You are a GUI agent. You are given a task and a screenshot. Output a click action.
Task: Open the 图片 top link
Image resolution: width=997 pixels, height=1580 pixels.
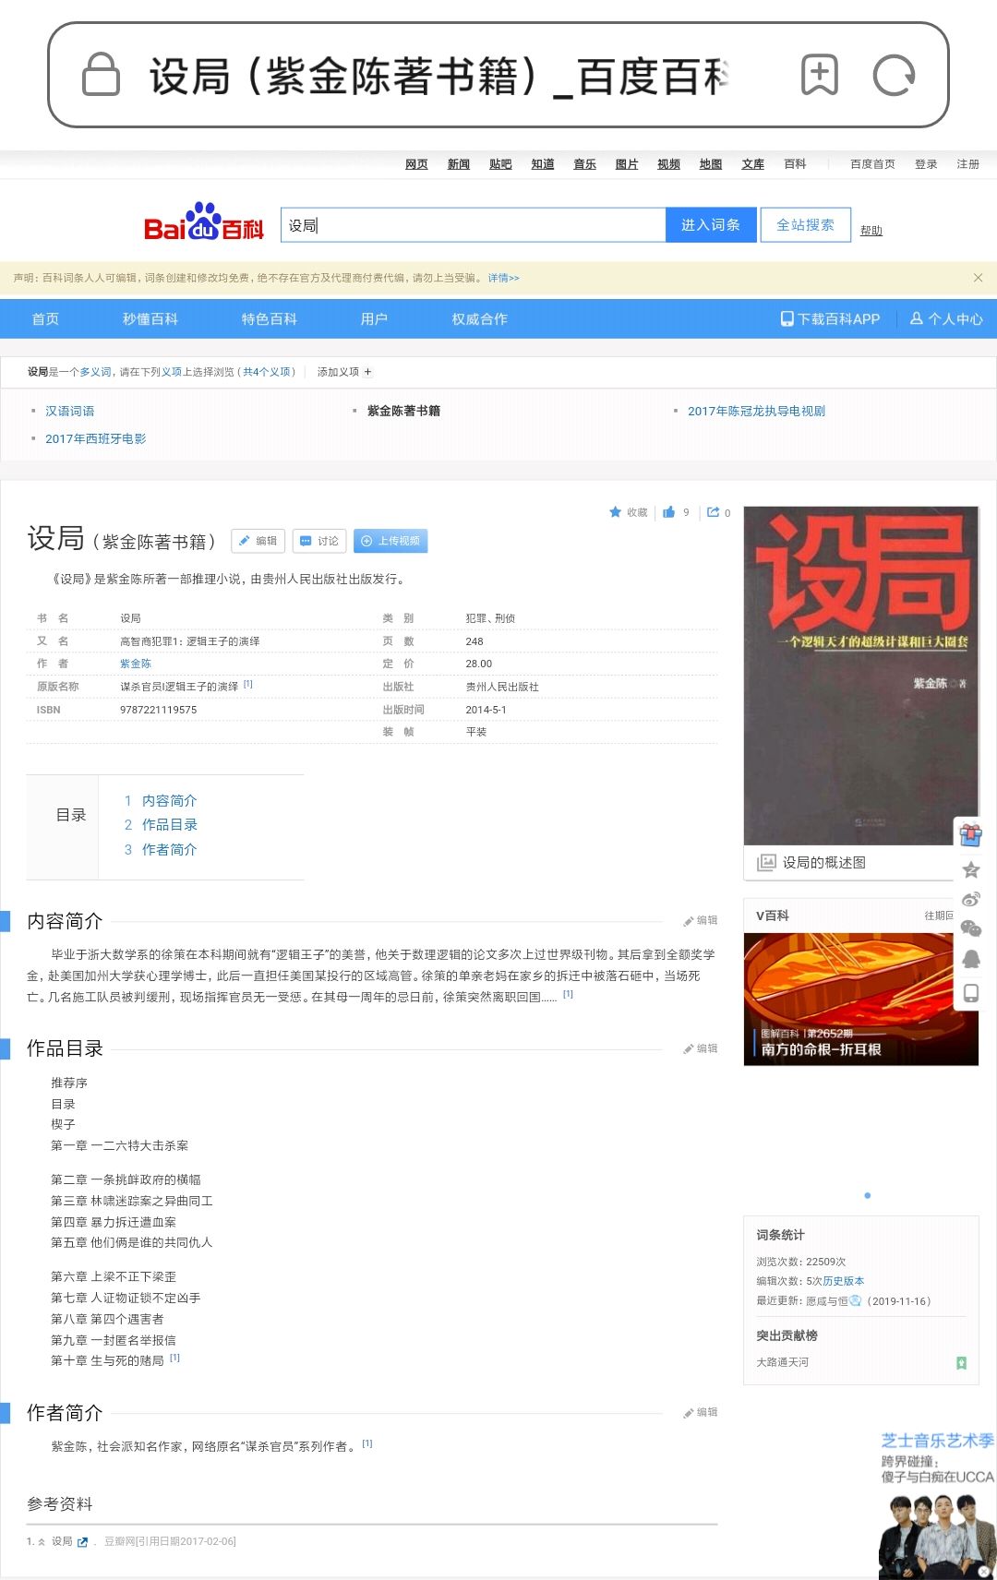click(627, 164)
